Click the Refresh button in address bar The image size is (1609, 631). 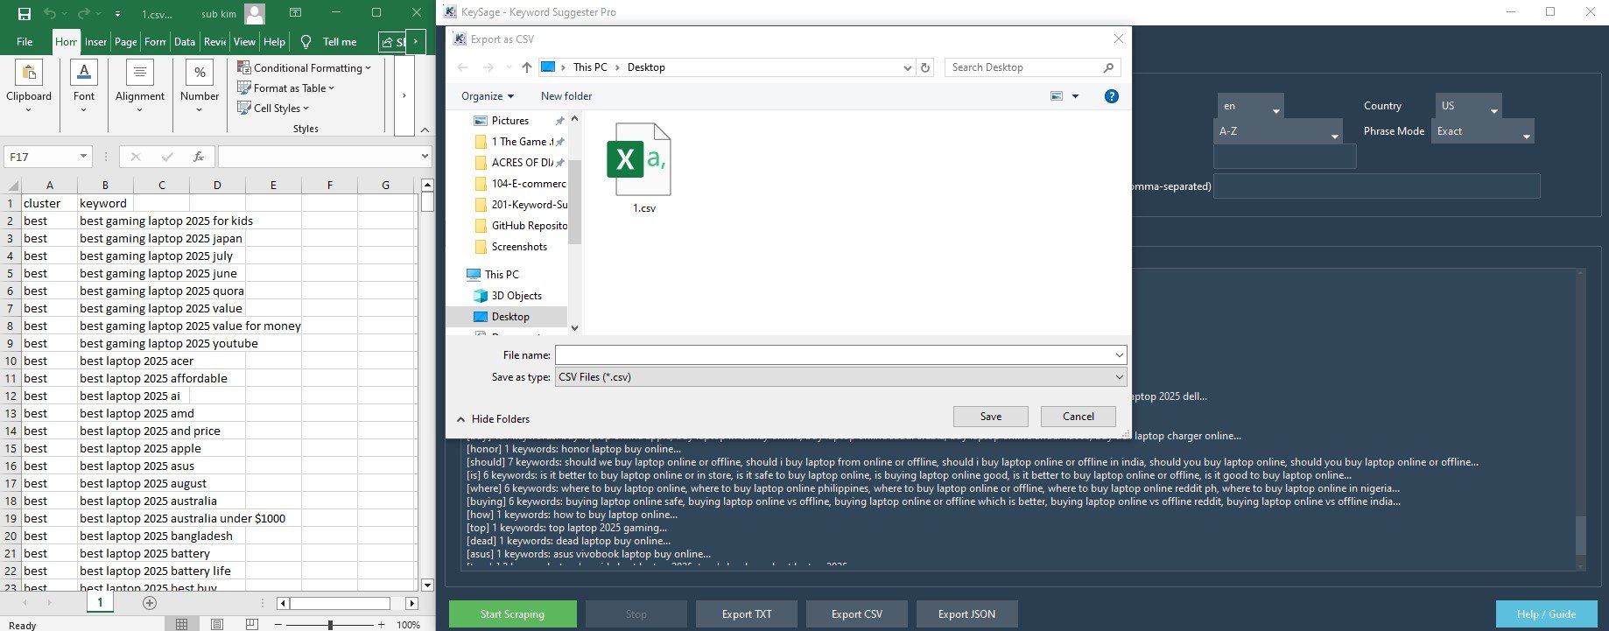[x=925, y=67]
